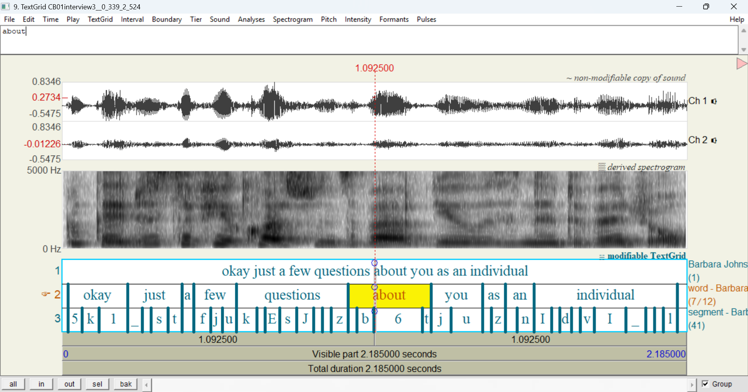This screenshot has width=748, height=392.
Task: Click the modifiable TextGrid label icon
Action: click(602, 257)
